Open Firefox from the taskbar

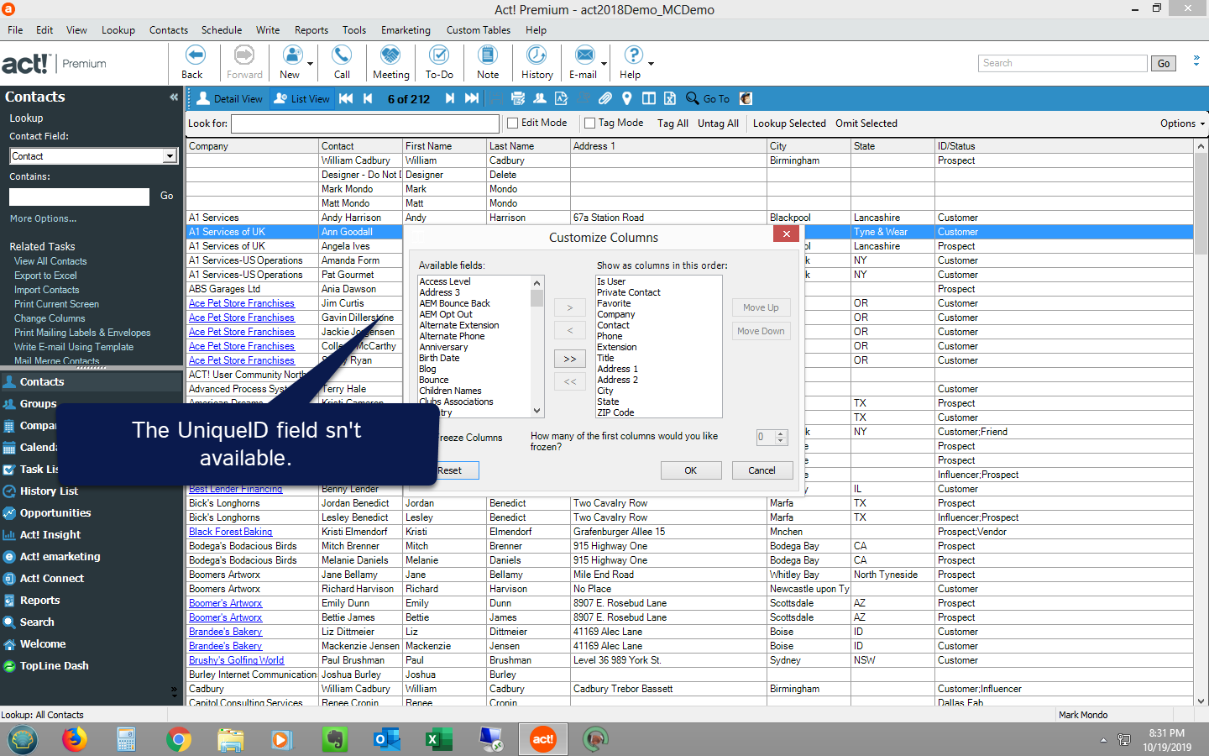pos(75,739)
